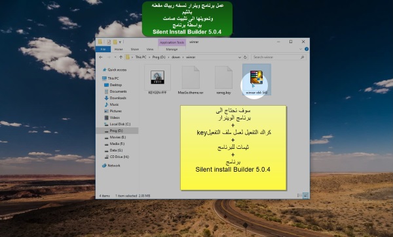Open the Customize Quick Access Toolbar dropdown

click(120, 42)
